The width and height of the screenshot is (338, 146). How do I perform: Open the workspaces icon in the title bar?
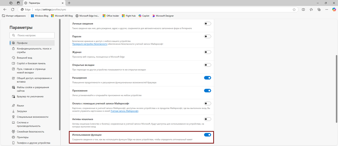pyautogui.click(x=11, y=3)
